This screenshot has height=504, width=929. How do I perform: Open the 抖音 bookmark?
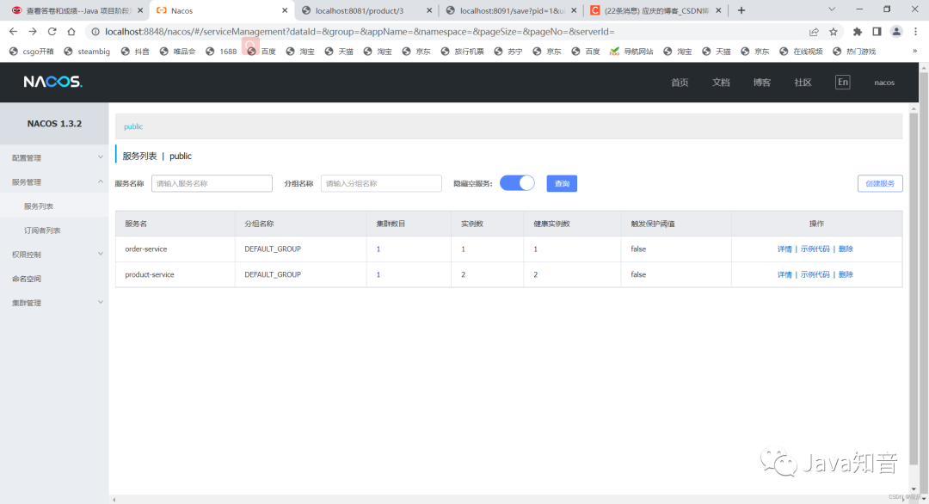click(x=135, y=52)
